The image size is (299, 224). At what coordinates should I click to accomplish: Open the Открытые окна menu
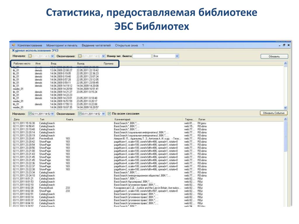(126, 45)
